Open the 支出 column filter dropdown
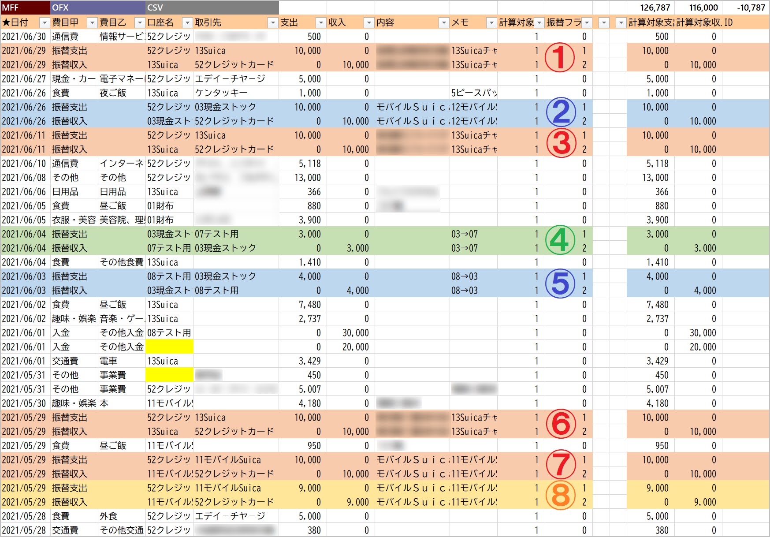770x537 pixels. point(321,22)
